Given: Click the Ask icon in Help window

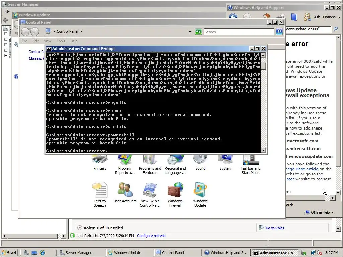Looking at the screenshot, I should click(x=307, y=17).
